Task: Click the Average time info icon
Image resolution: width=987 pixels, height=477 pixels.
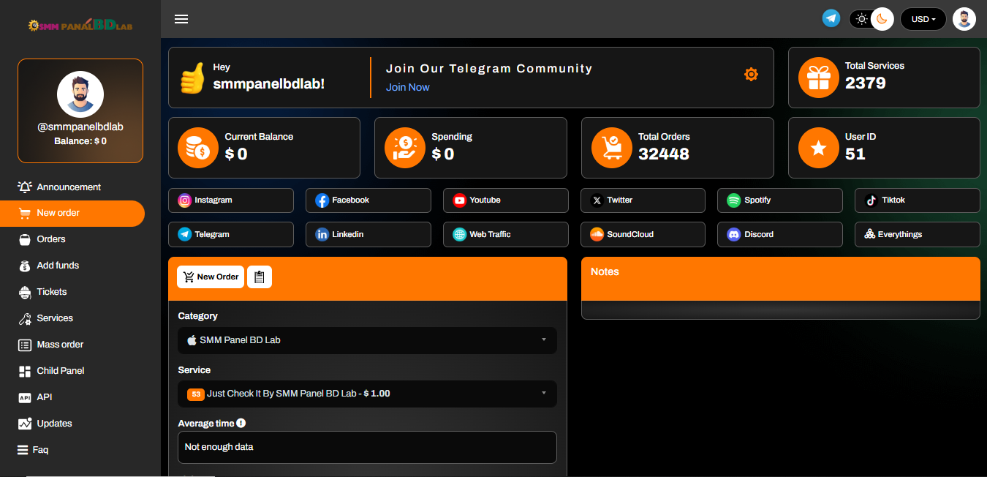Action: tap(241, 423)
